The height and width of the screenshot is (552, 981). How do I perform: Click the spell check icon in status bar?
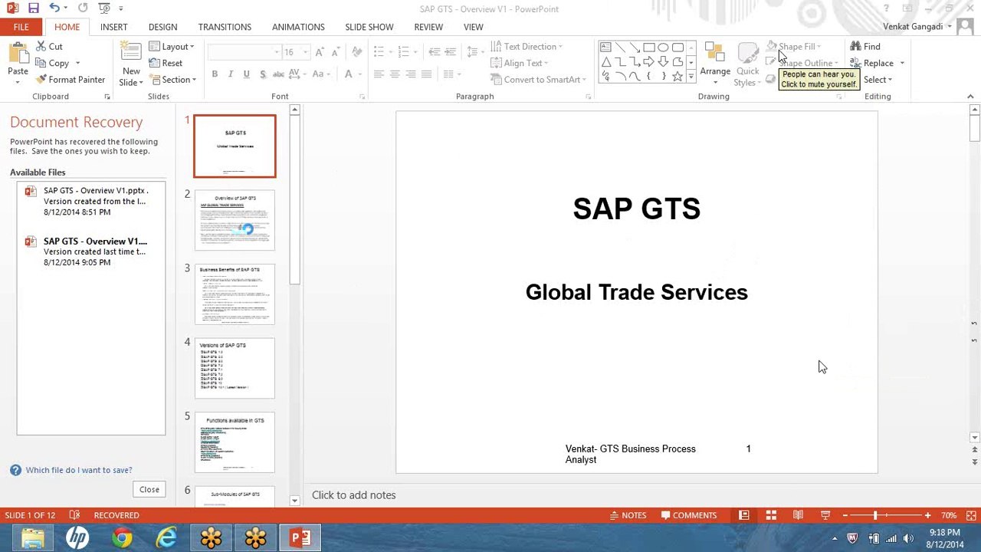pyautogui.click(x=74, y=515)
